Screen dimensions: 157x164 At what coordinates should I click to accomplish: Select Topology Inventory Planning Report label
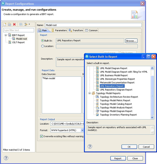click(118, 115)
